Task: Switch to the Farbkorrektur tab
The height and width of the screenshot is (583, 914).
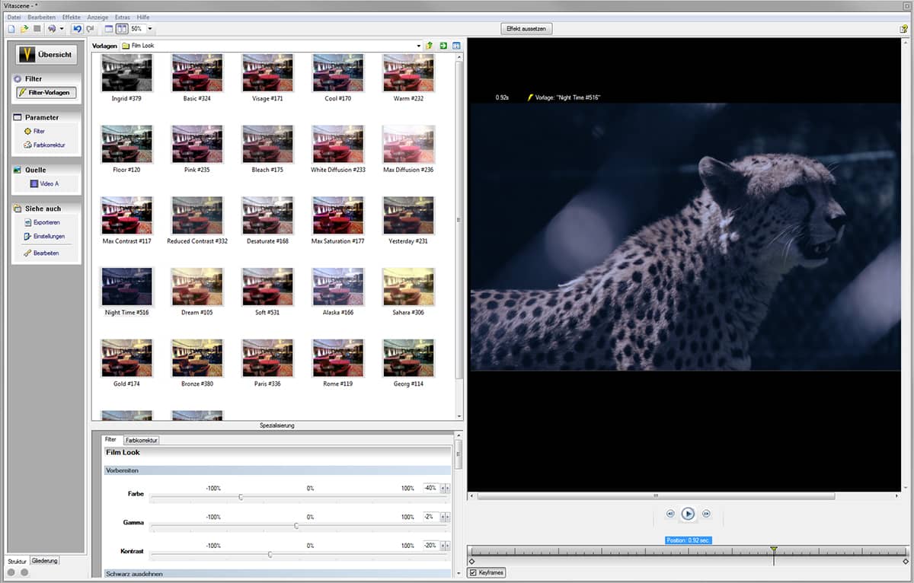Action: [141, 440]
